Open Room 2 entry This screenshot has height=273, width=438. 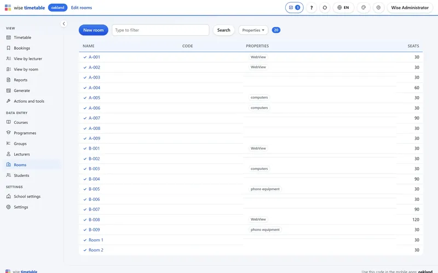[96, 250]
